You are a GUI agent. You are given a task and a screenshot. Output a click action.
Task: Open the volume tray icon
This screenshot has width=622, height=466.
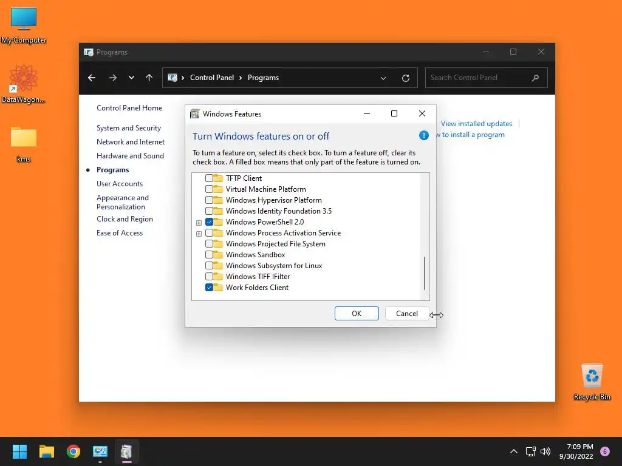(545, 451)
